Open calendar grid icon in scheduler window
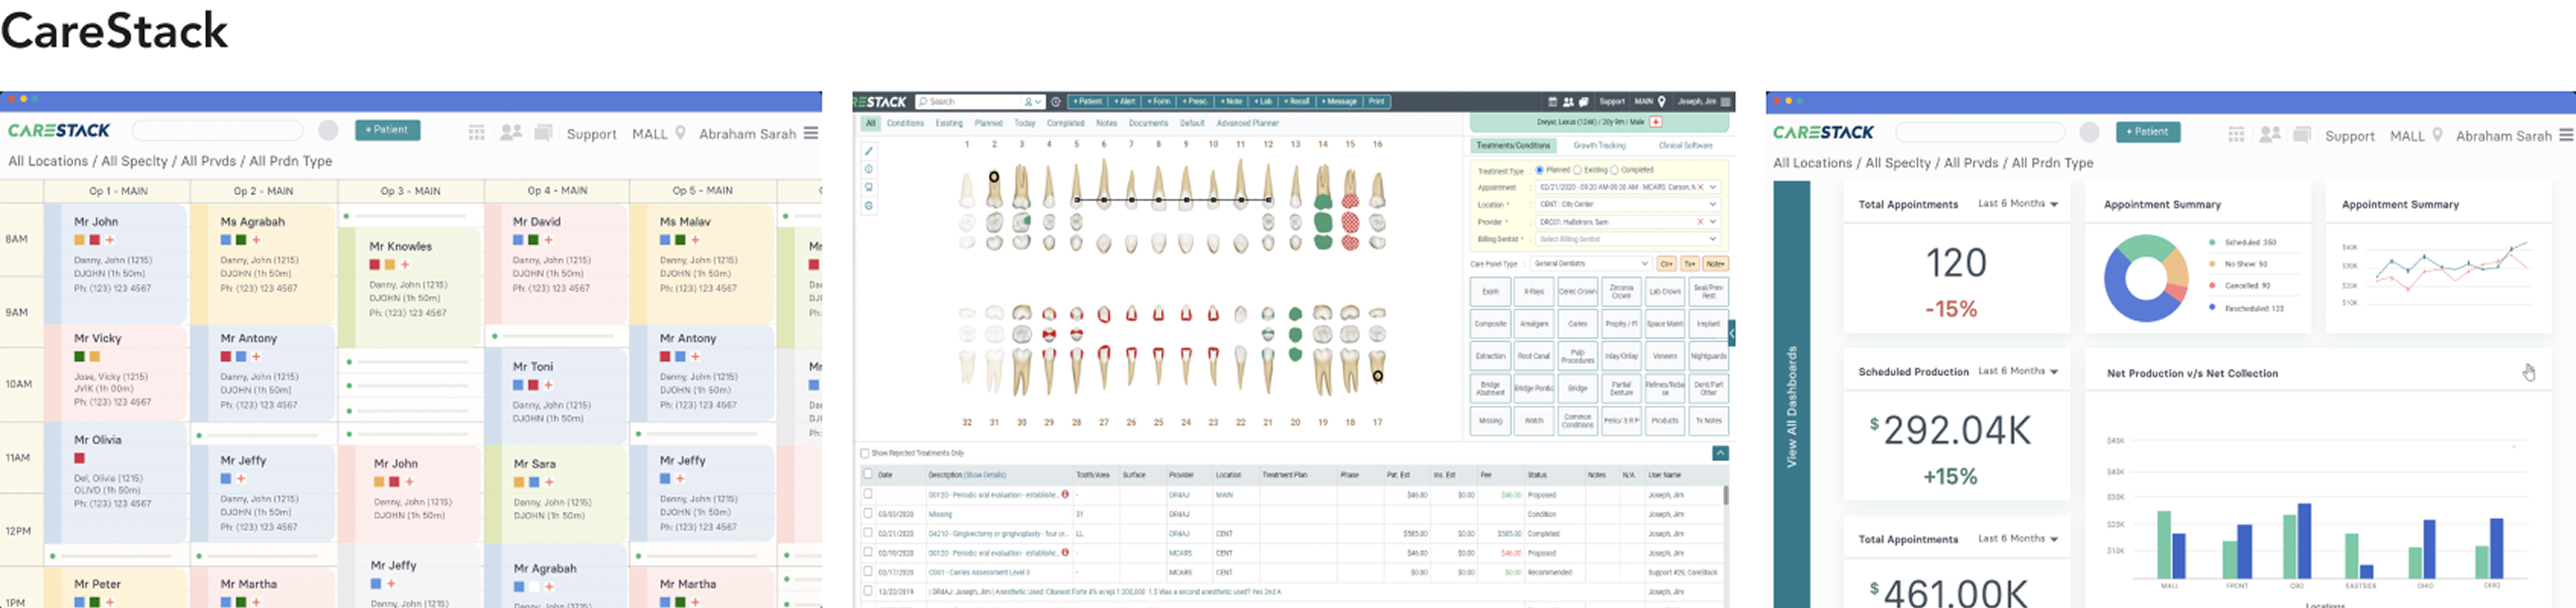The width and height of the screenshot is (2576, 608). [x=477, y=133]
